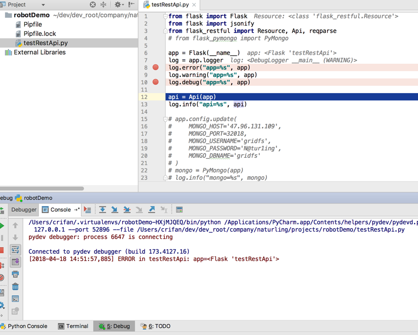
Task: Click the Step Into debug icon
Action: click(x=114, y=210)
